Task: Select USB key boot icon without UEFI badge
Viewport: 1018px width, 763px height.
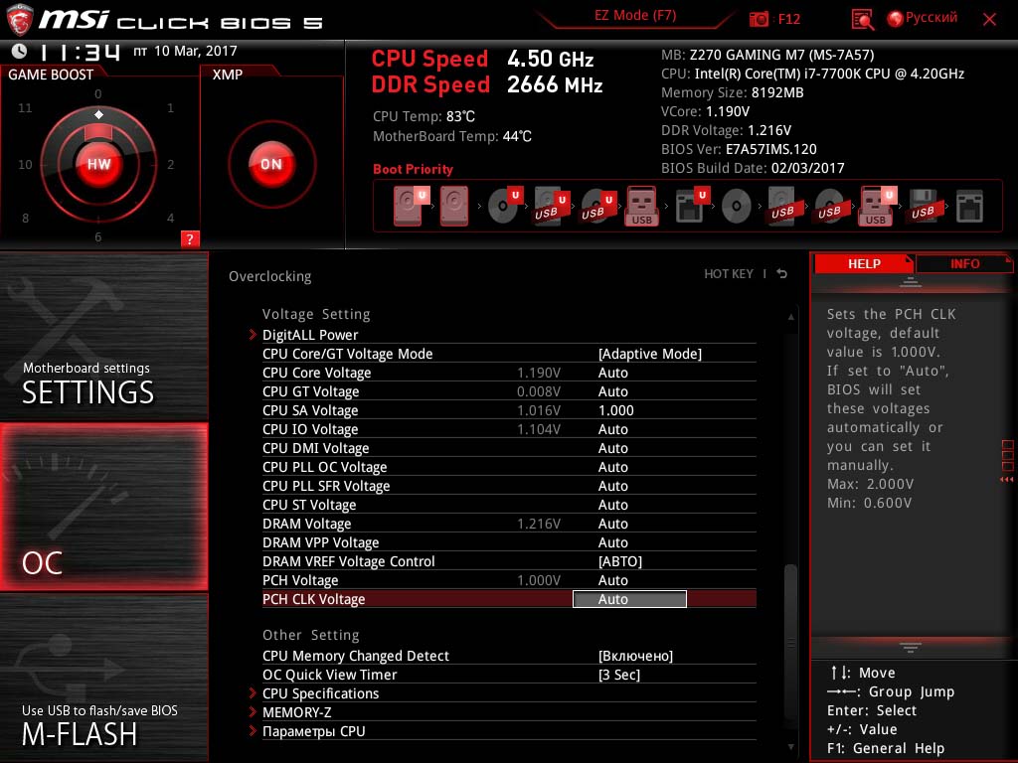Action: point(641,207)
